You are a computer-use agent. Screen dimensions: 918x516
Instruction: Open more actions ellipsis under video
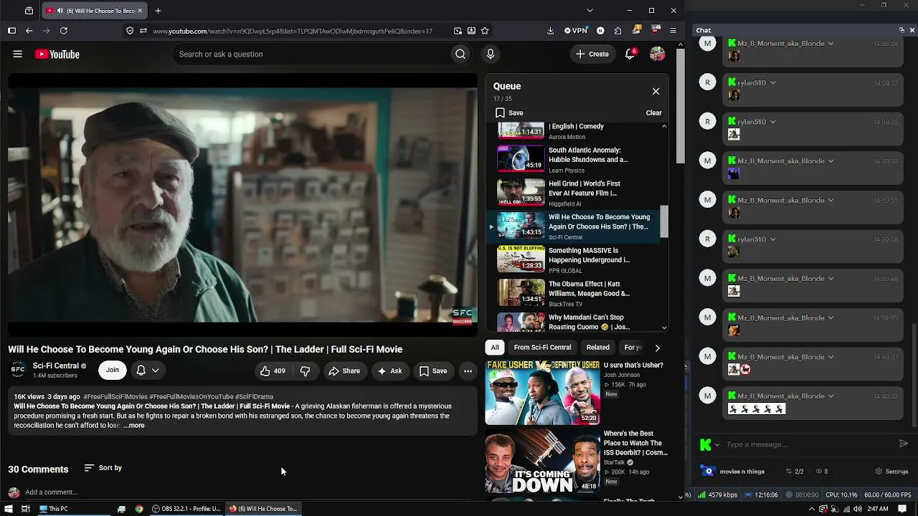pyautogui.click(x=468, y=371)
